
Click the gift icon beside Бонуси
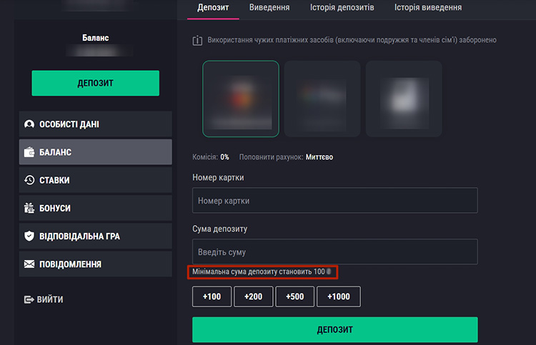point(29,209)
